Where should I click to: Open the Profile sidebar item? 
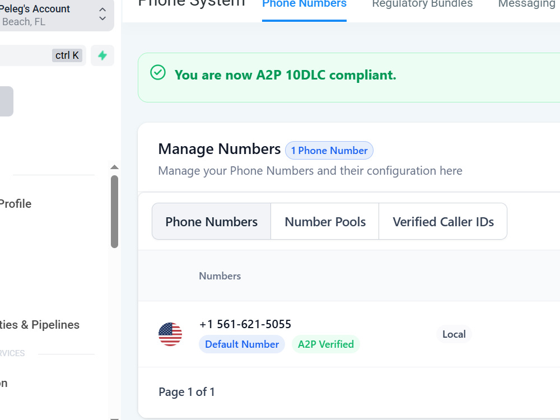click(x=15, y=204)
